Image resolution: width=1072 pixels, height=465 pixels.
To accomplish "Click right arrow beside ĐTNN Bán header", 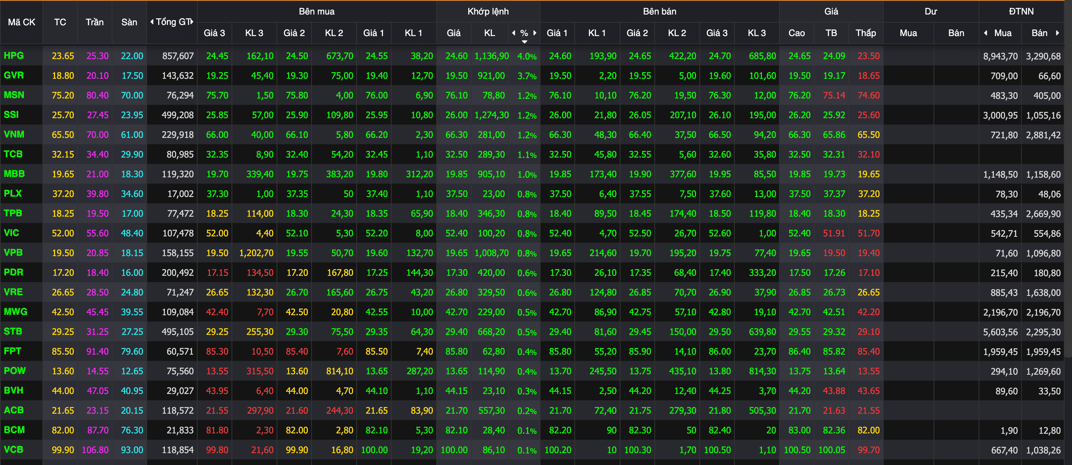I will coord(1057,33).
